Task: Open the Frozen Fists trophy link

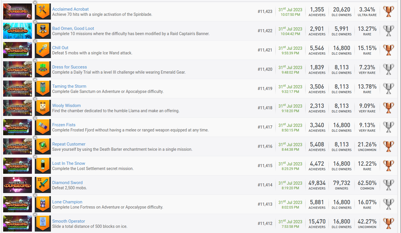Action: coord(64,125)
